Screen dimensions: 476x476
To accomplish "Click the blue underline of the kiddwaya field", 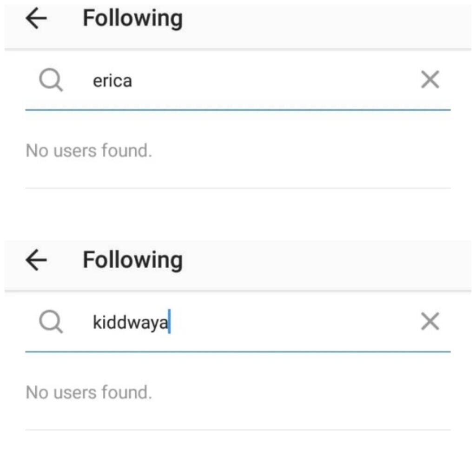I will click(x=238, y=352).
